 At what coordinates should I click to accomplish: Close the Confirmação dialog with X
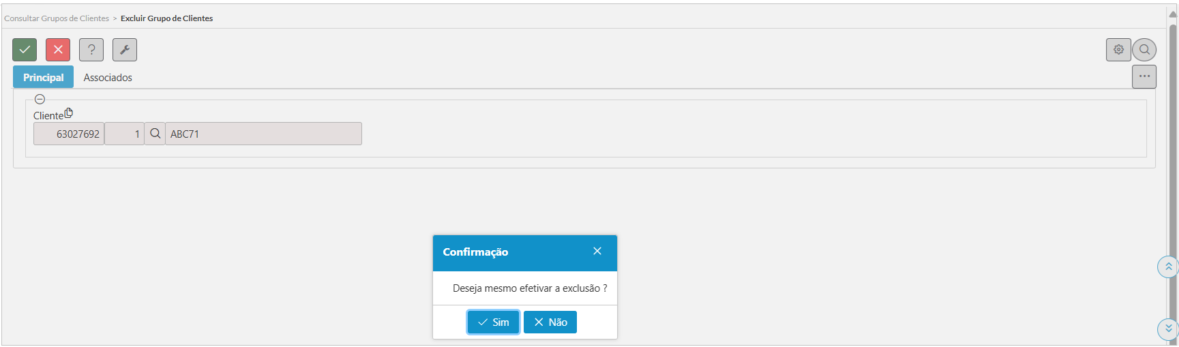[597, 251]
